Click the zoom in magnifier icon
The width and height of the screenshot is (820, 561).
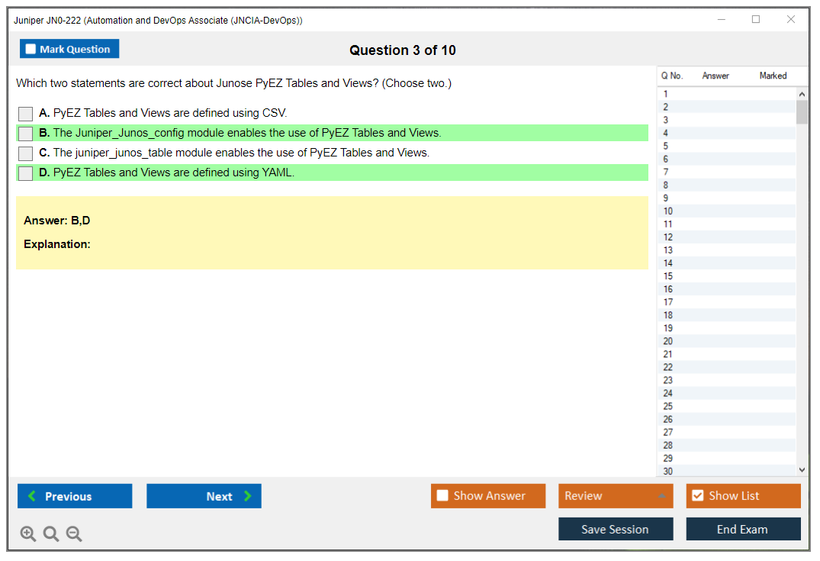[x=28, y=534]
